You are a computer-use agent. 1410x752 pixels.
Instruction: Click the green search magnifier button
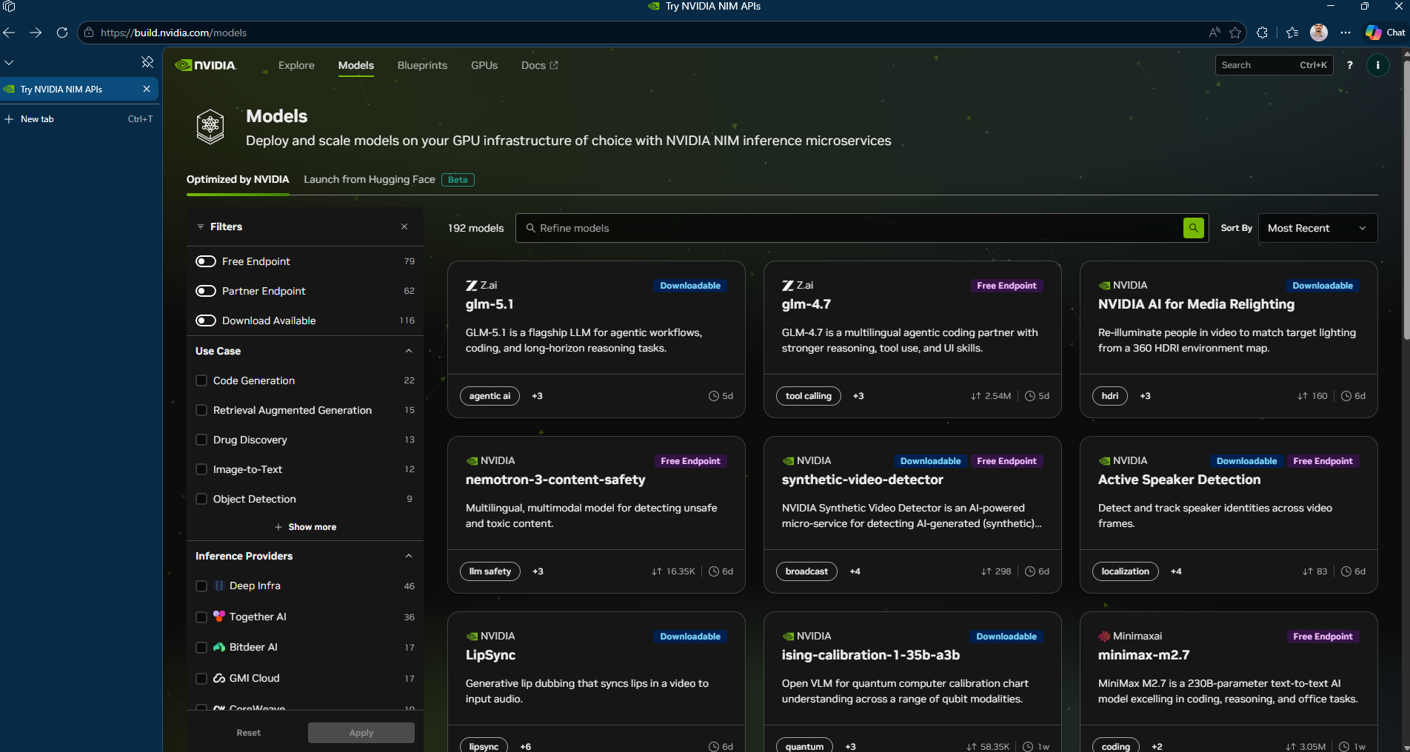click(1193, 228)
